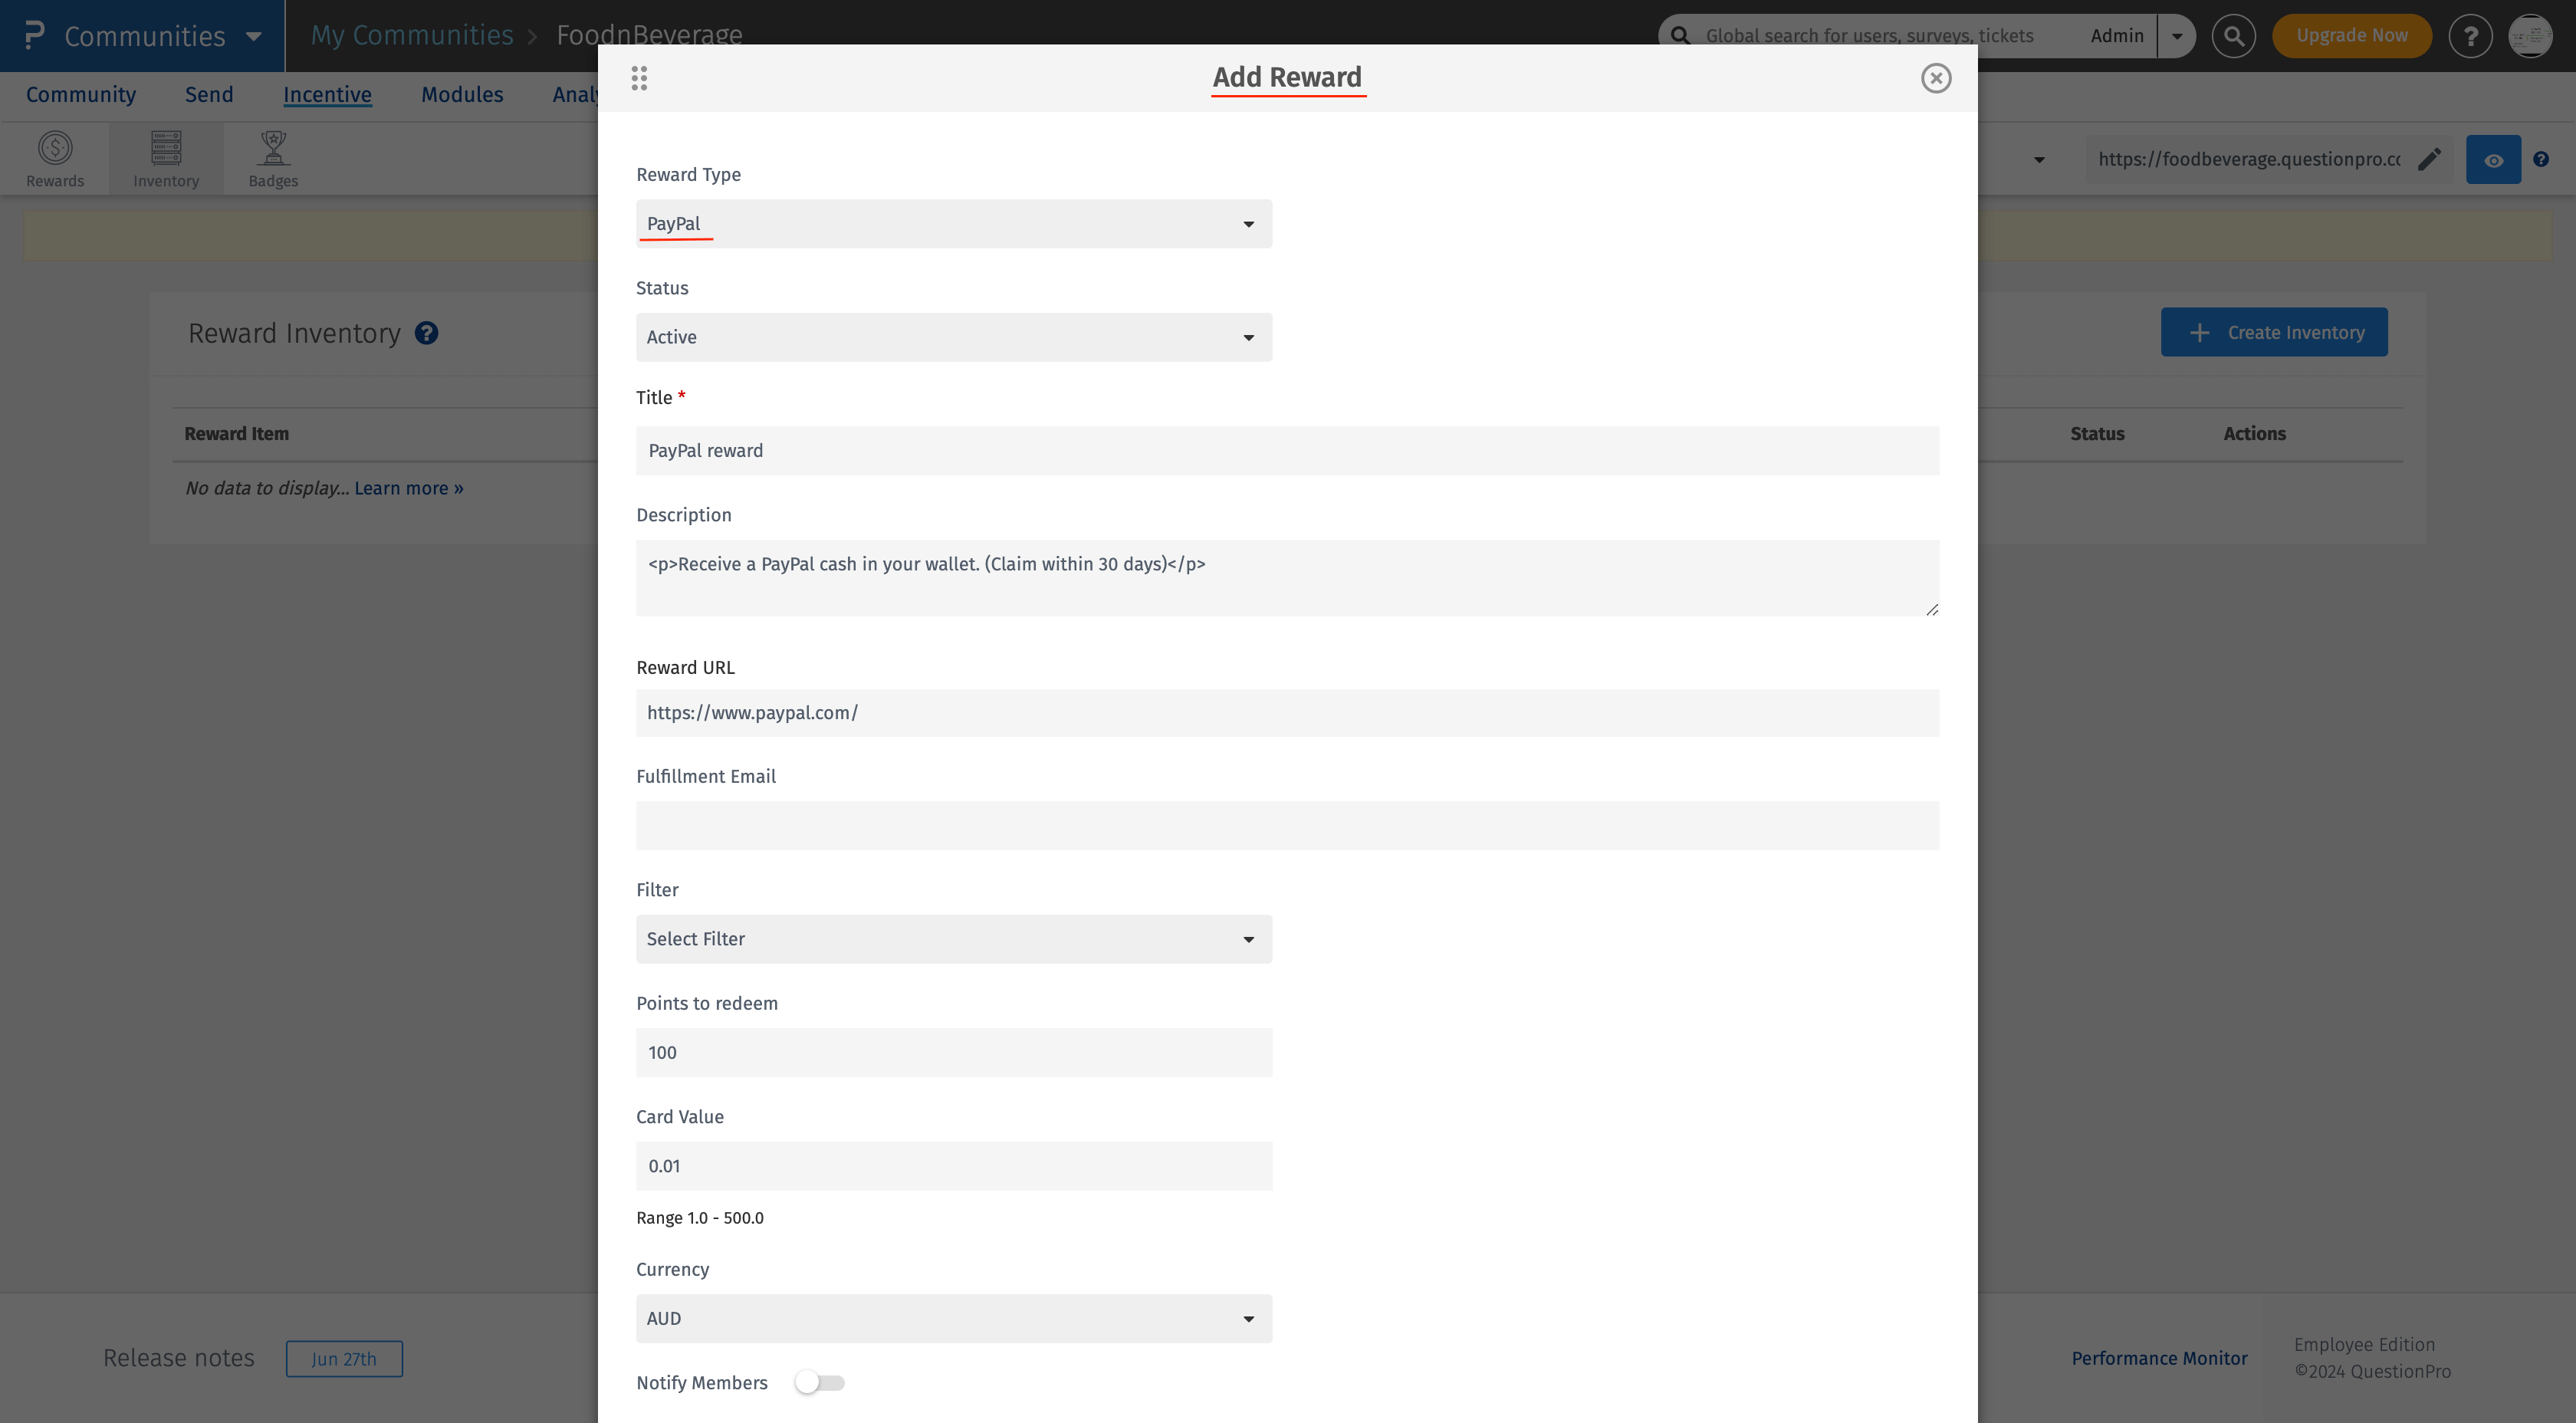The width and height of the screenshot is (2576, 1423).
Task: Open the Status Active dropdown
Action: (x=953, y=337)
